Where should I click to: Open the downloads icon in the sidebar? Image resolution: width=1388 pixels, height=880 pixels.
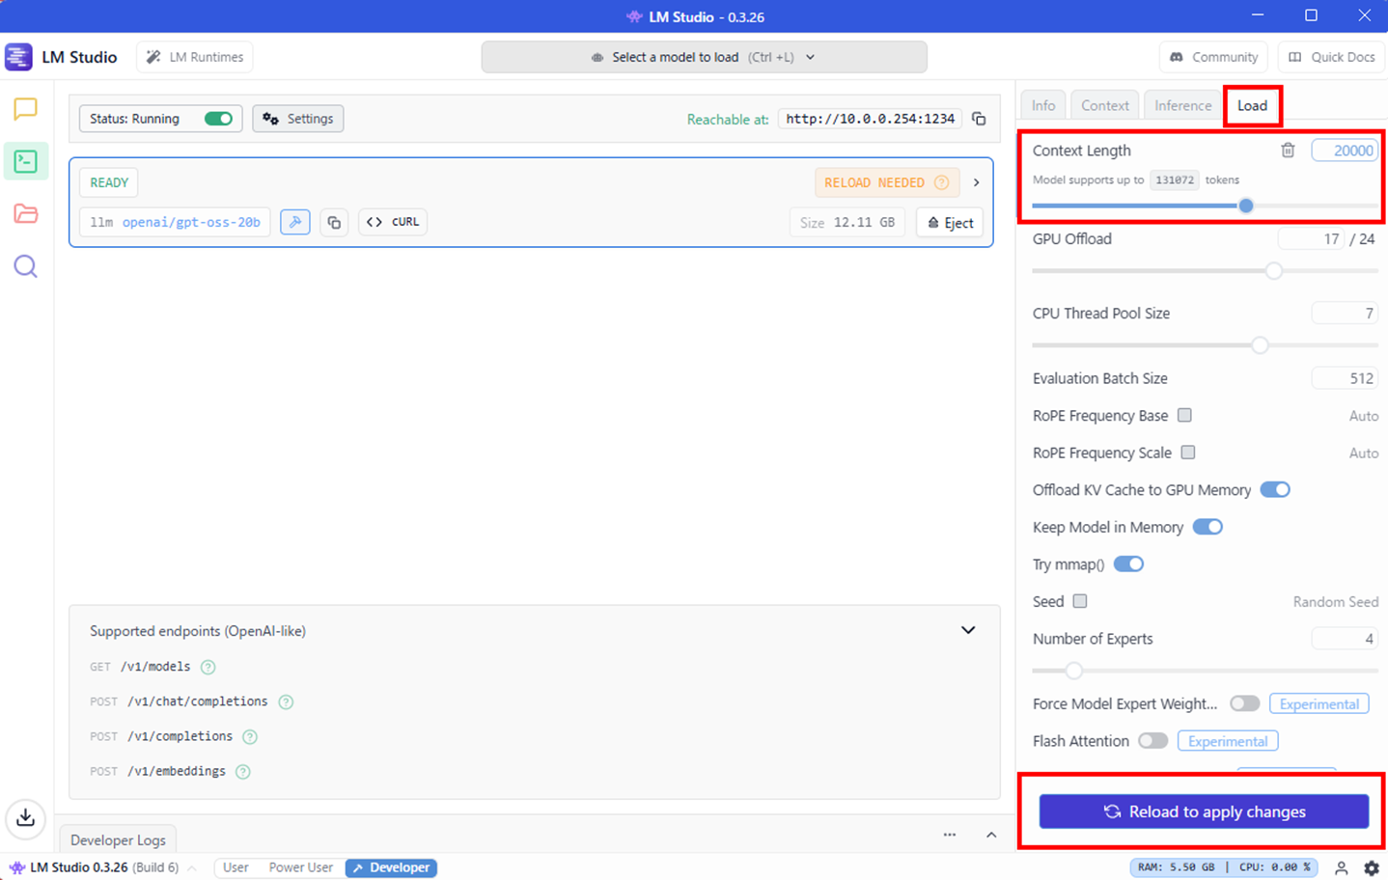[25, 818]
